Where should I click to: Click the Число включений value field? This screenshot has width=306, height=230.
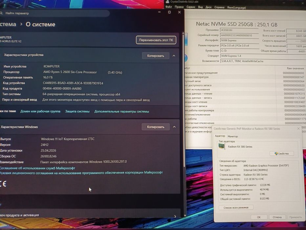point(296,46)
